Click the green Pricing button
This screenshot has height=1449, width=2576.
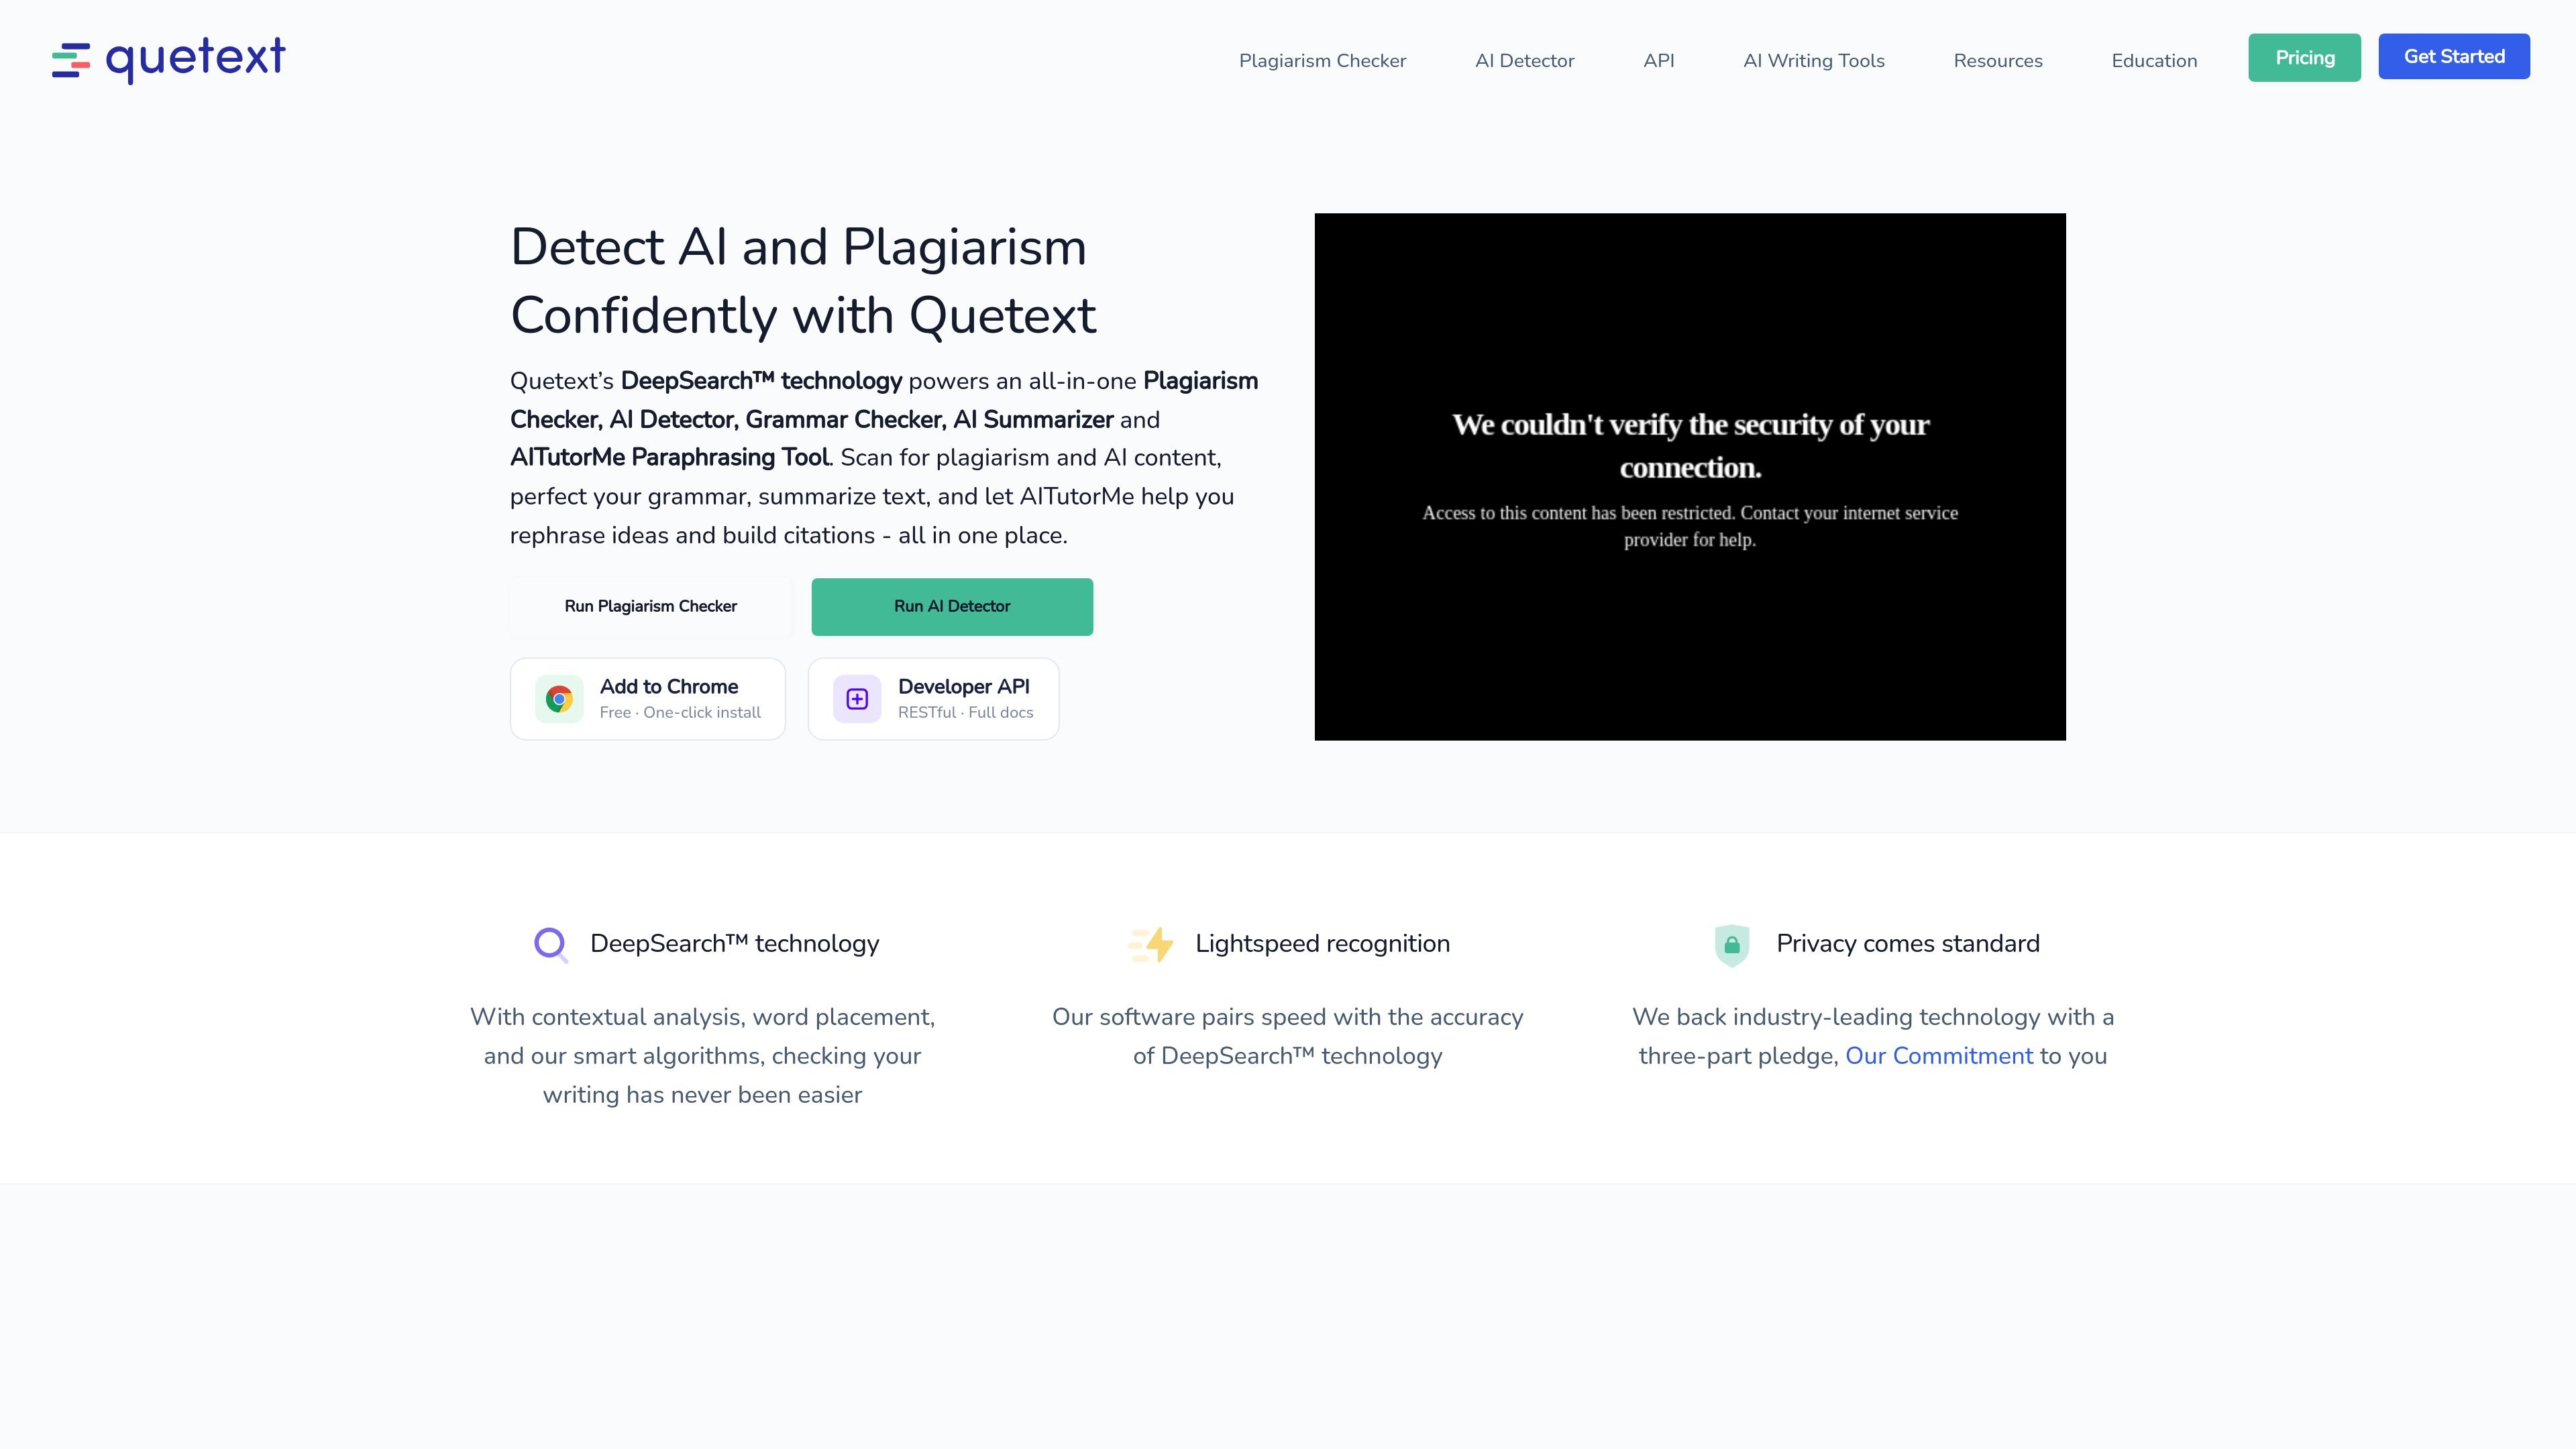tap(2304, 58)
